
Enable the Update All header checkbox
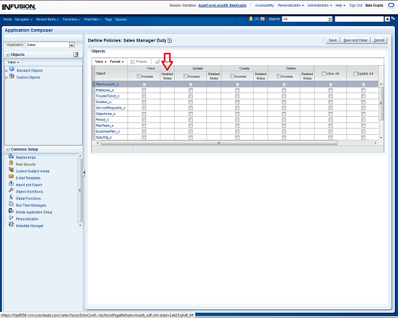tap(356, 73)
